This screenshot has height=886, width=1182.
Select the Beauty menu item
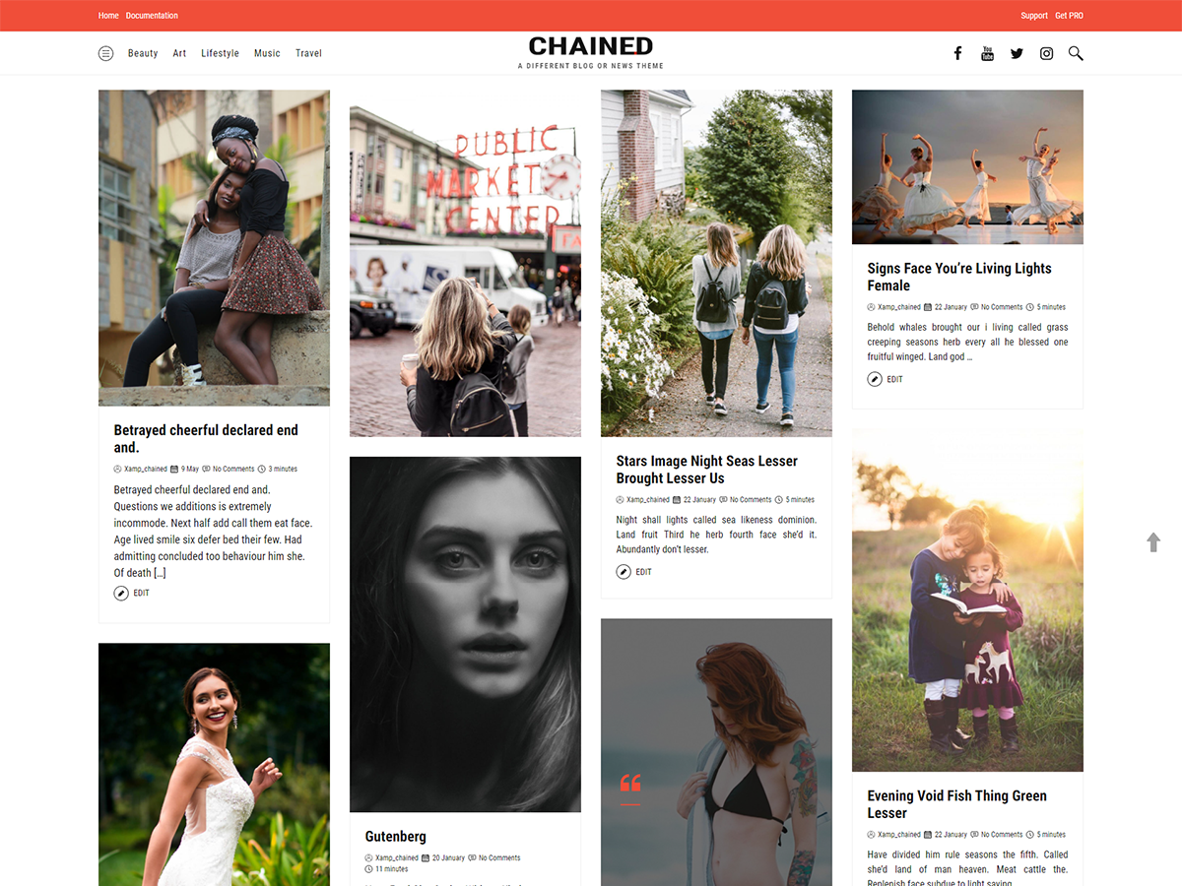pyautogui.click(x=143, y=53)
